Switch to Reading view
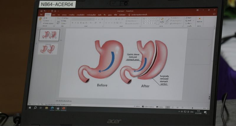The width and height of the screenshot is (236, 126). pos(178,107)
